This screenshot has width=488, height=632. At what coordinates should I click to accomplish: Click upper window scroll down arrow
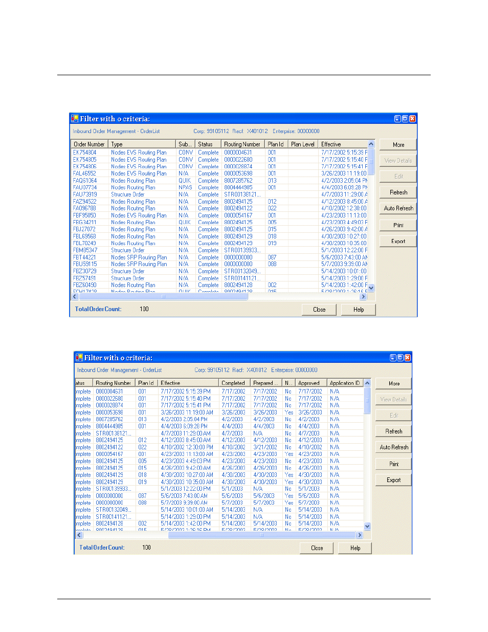pos(371,288)
